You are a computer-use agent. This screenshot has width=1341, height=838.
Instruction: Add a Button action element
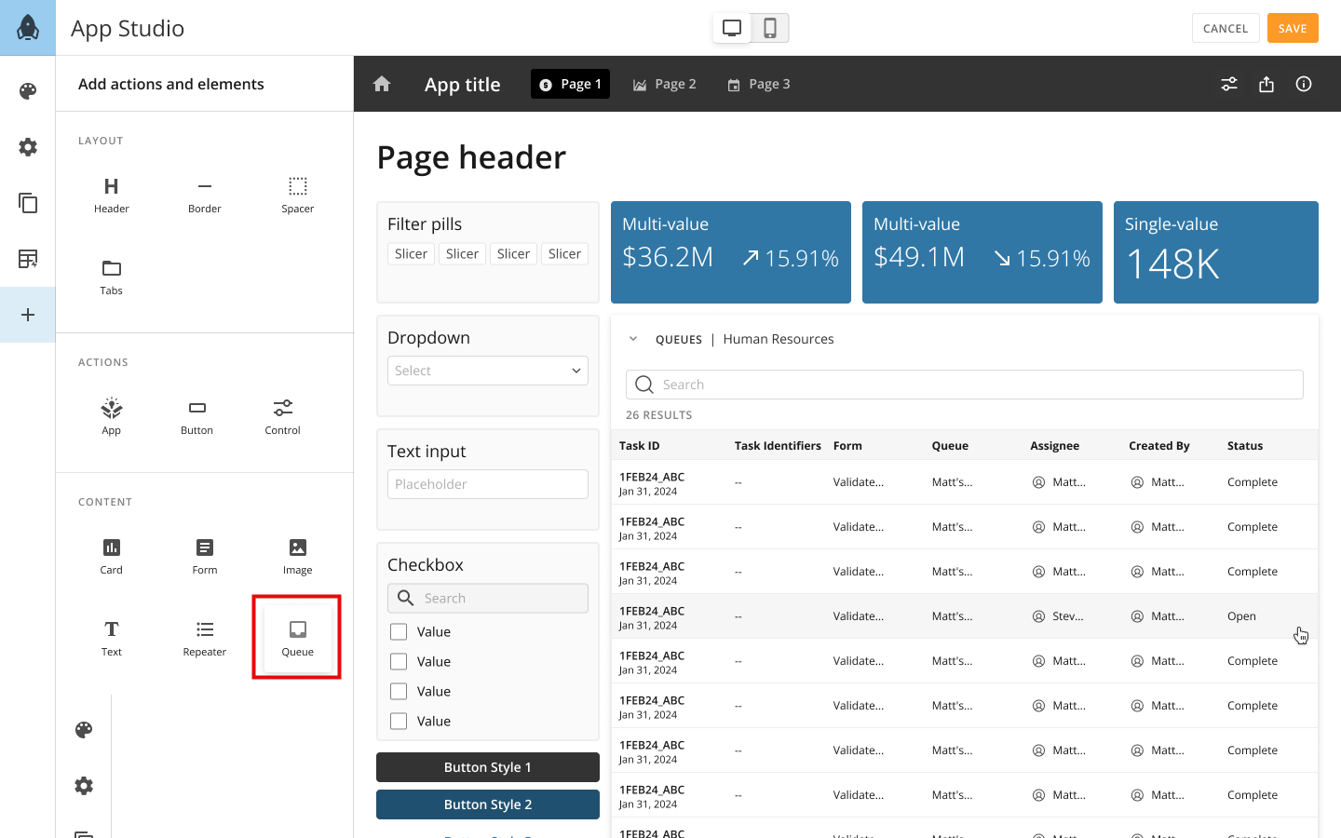tap(197, 417)
